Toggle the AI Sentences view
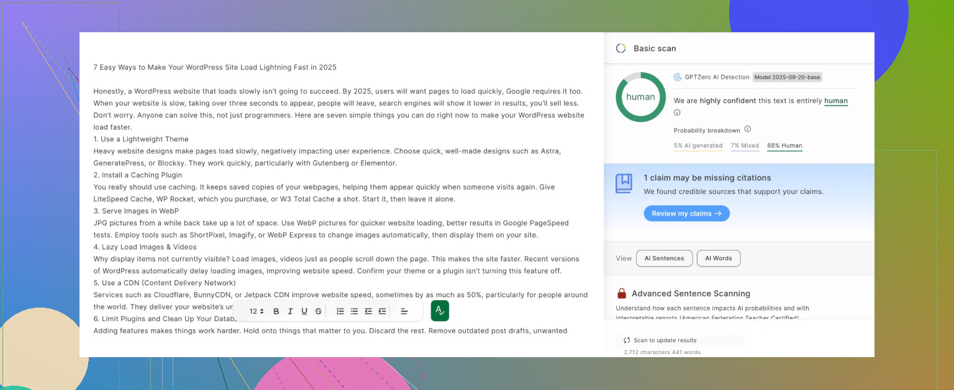This screenshot has width=954, height=390. (664, 259)
